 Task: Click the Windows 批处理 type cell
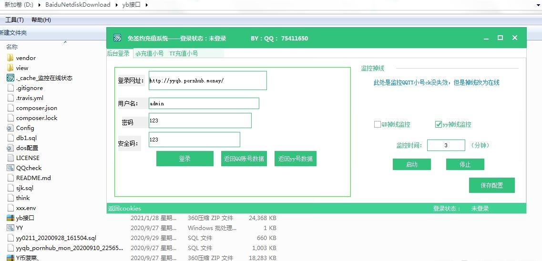212,228
